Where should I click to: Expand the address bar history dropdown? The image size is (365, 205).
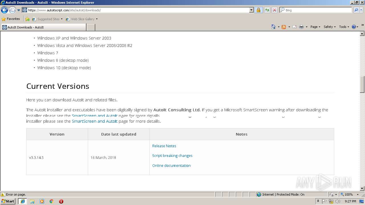point(251,10)
